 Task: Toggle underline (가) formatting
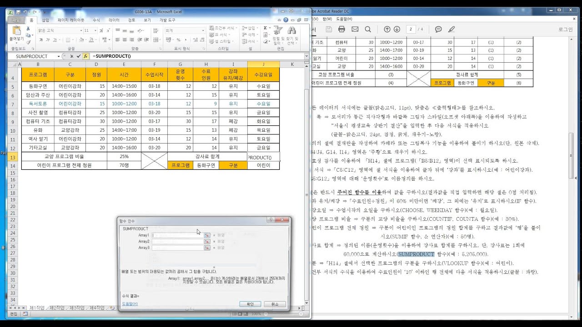[54, 40]
